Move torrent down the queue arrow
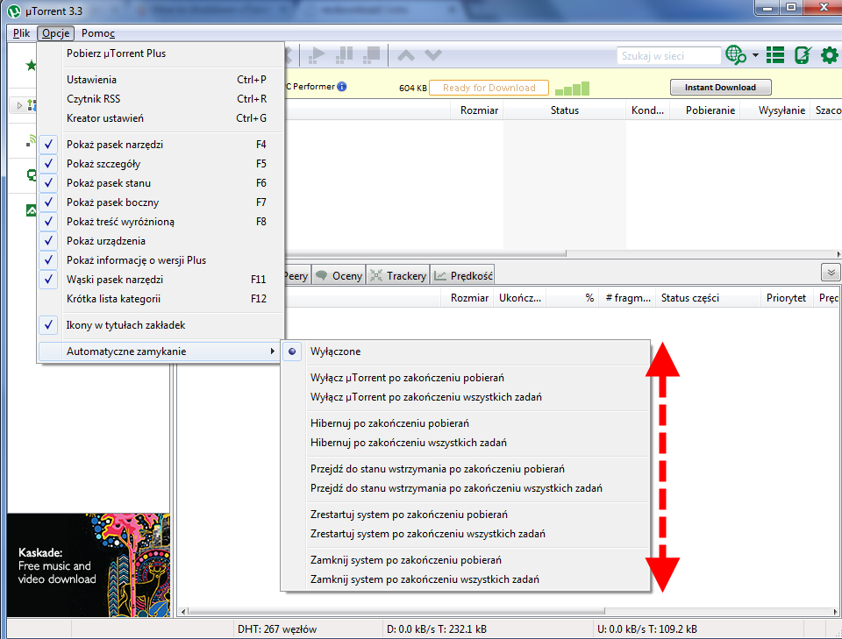842x639 pixels. 432,54
